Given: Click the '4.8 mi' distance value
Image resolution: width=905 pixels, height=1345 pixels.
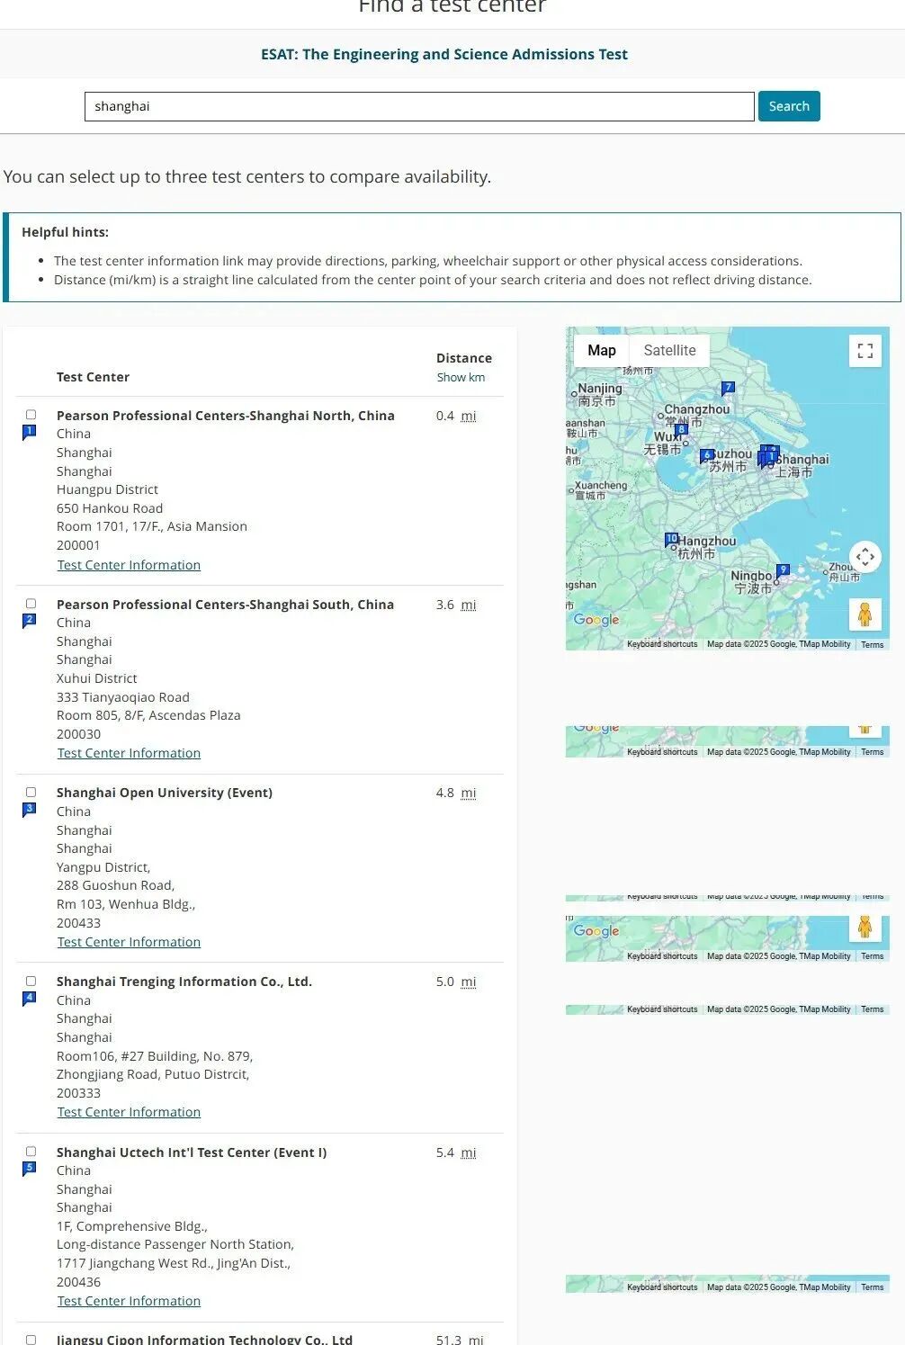Looking at the screenshot, I should pyautogui.click(x=456, y=793).
